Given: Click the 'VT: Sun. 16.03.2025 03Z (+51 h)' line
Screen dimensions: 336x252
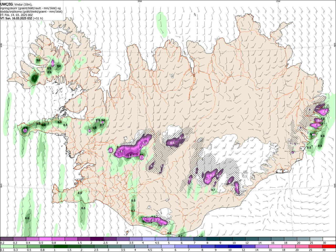Looking at the screenshot, I should pyautogui.click(x=22, y=18).
